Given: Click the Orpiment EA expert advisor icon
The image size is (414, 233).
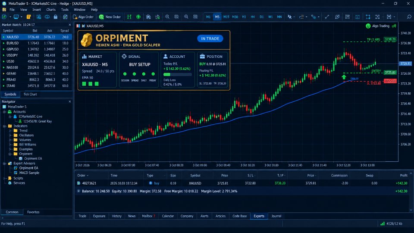Looking at the screenshot, I should click(16, 168).
